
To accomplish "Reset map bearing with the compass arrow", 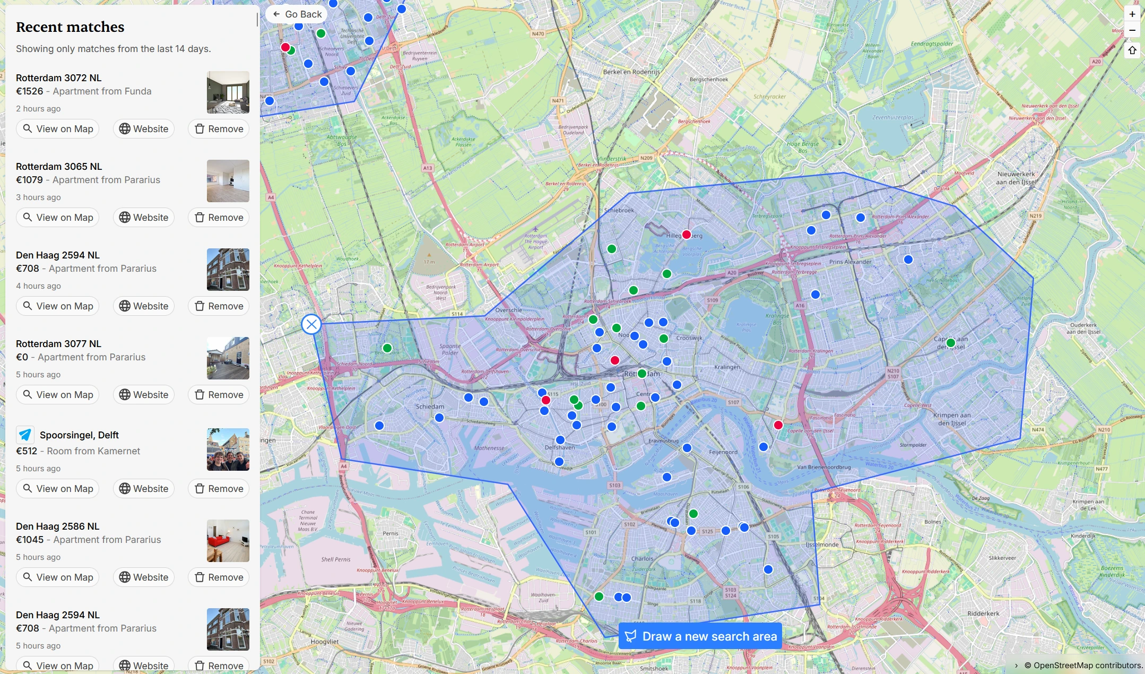I will click(x=1132, y=50).
